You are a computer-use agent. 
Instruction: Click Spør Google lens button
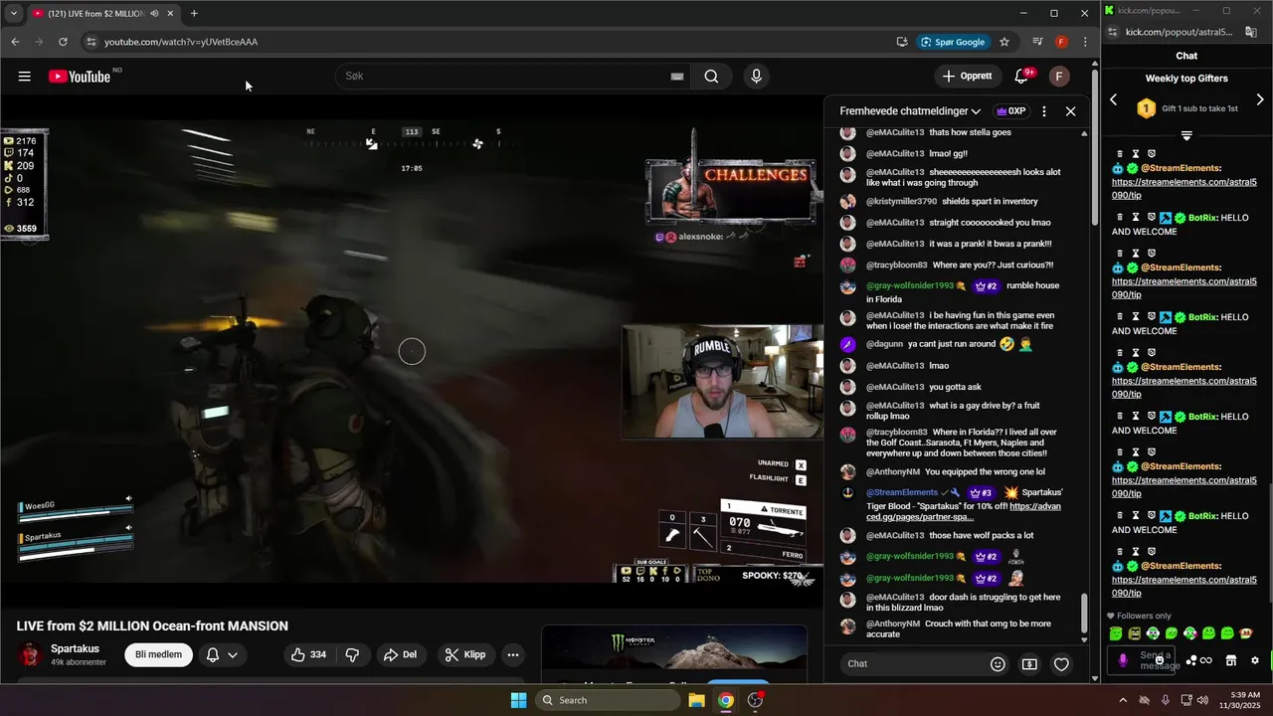(954, 42)
